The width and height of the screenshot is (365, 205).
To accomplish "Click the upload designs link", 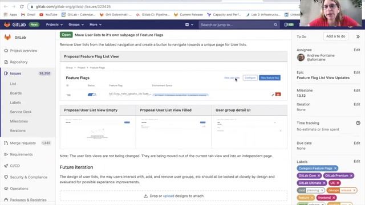I will click(169, 196).
